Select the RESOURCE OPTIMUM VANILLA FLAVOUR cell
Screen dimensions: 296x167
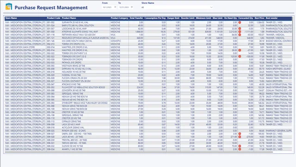click(x=85, y=38)
